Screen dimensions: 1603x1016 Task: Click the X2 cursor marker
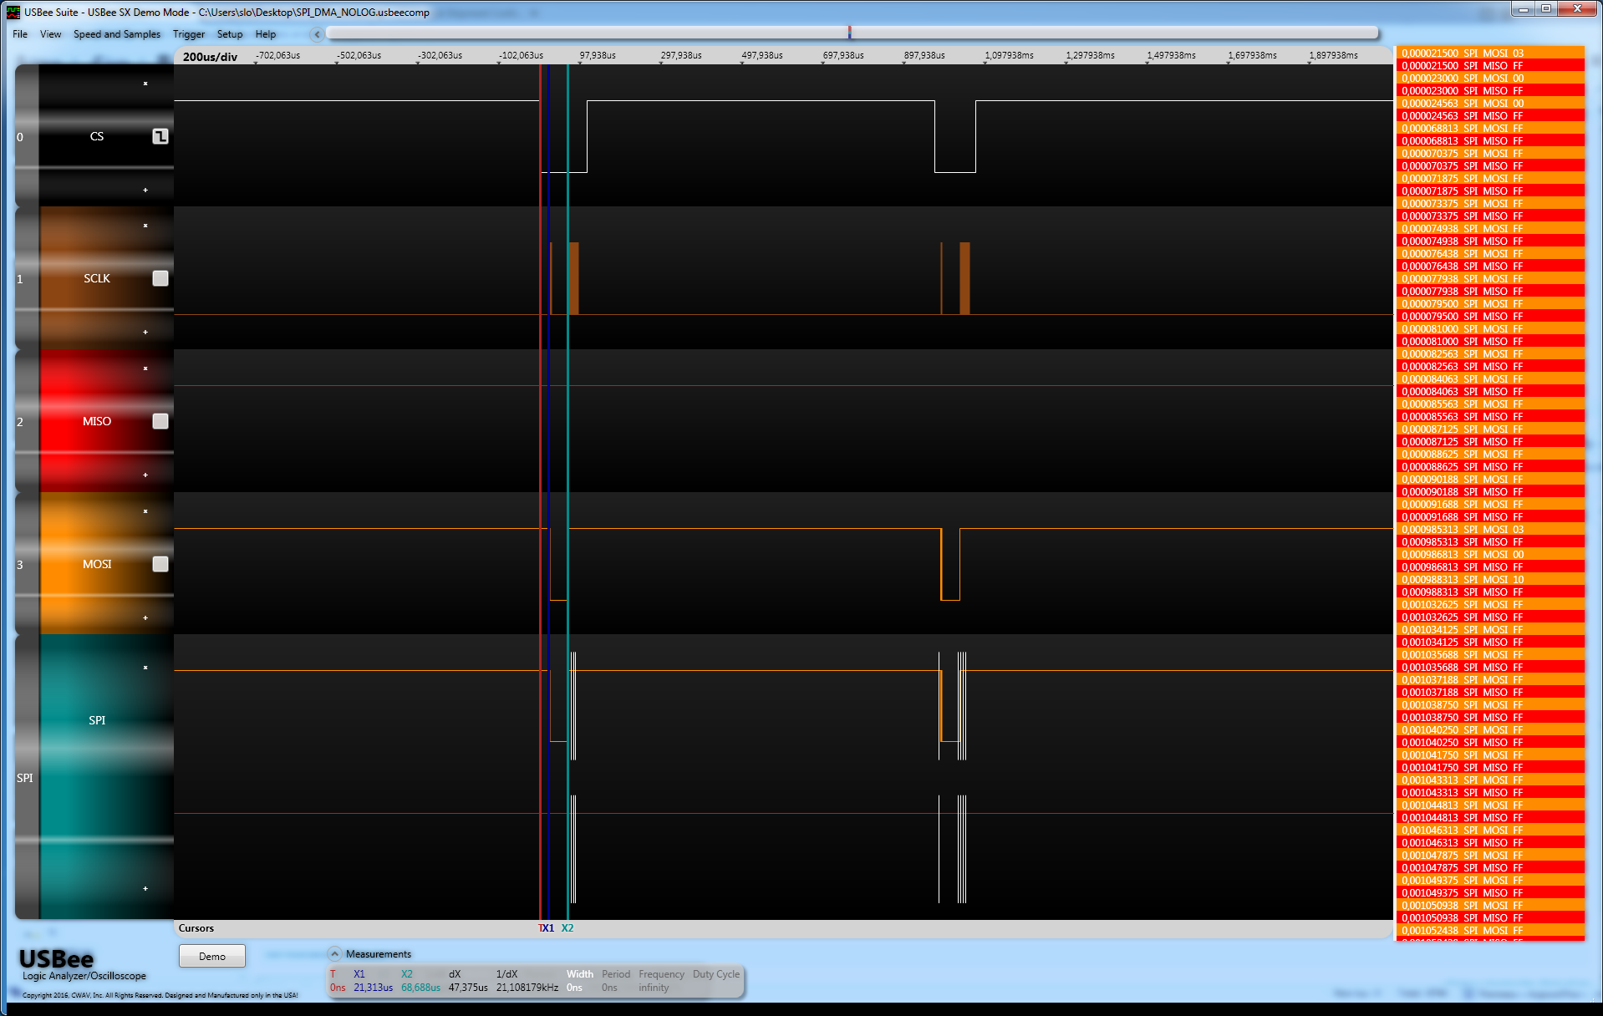[567, 928]
